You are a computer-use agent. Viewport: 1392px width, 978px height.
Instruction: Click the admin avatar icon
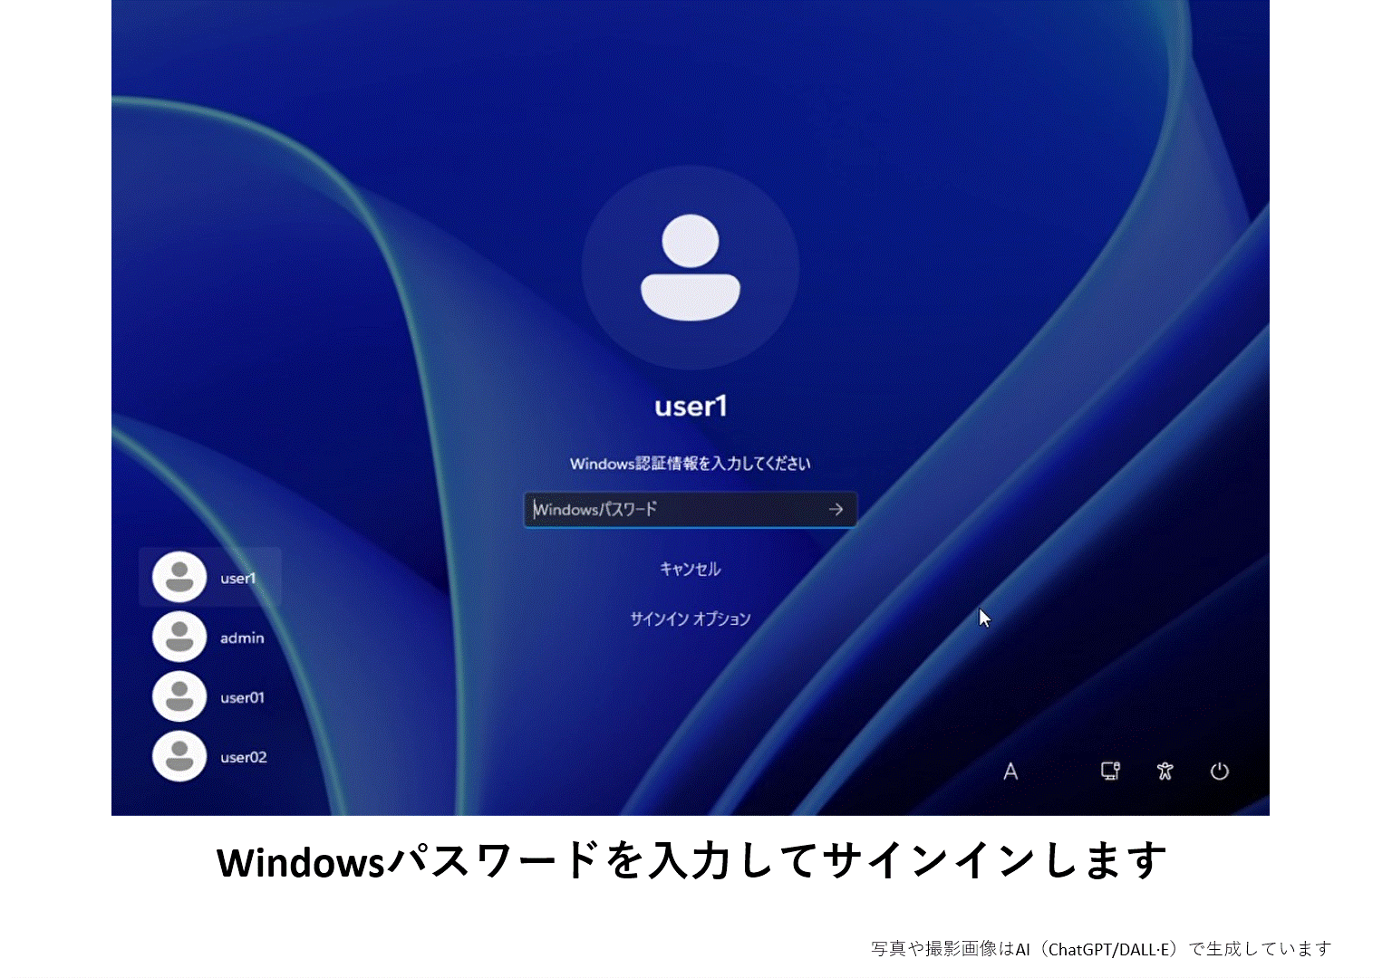click(x=179, y=637)
